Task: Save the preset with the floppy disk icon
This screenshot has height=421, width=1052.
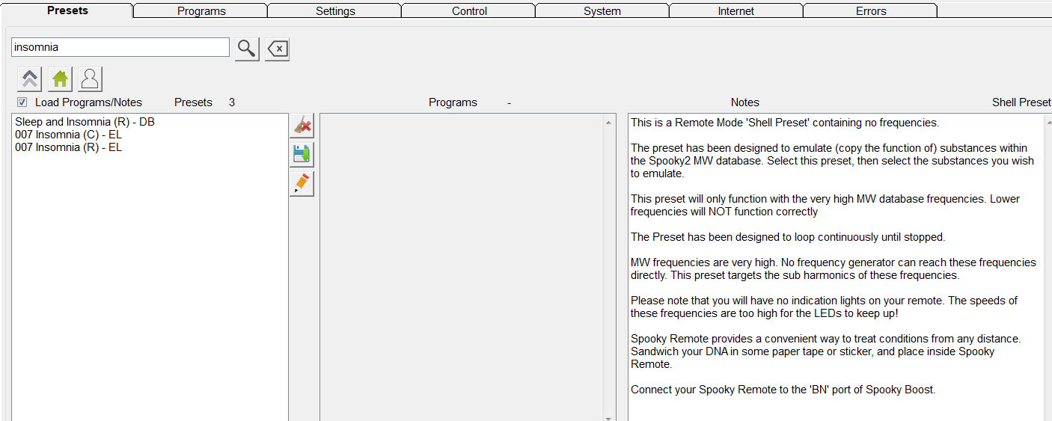Action: click(302, 154)
